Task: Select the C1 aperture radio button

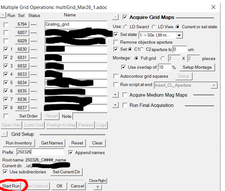Action: pos(130,49)
